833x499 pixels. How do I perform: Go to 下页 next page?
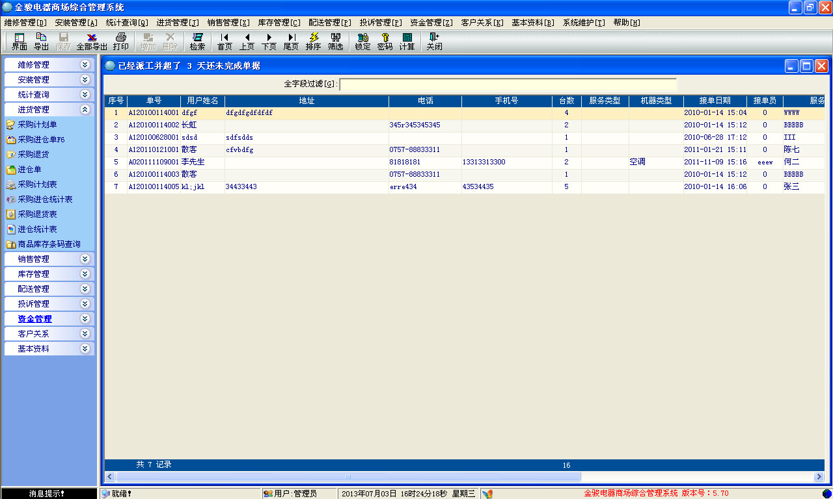[x=269, y=42]
